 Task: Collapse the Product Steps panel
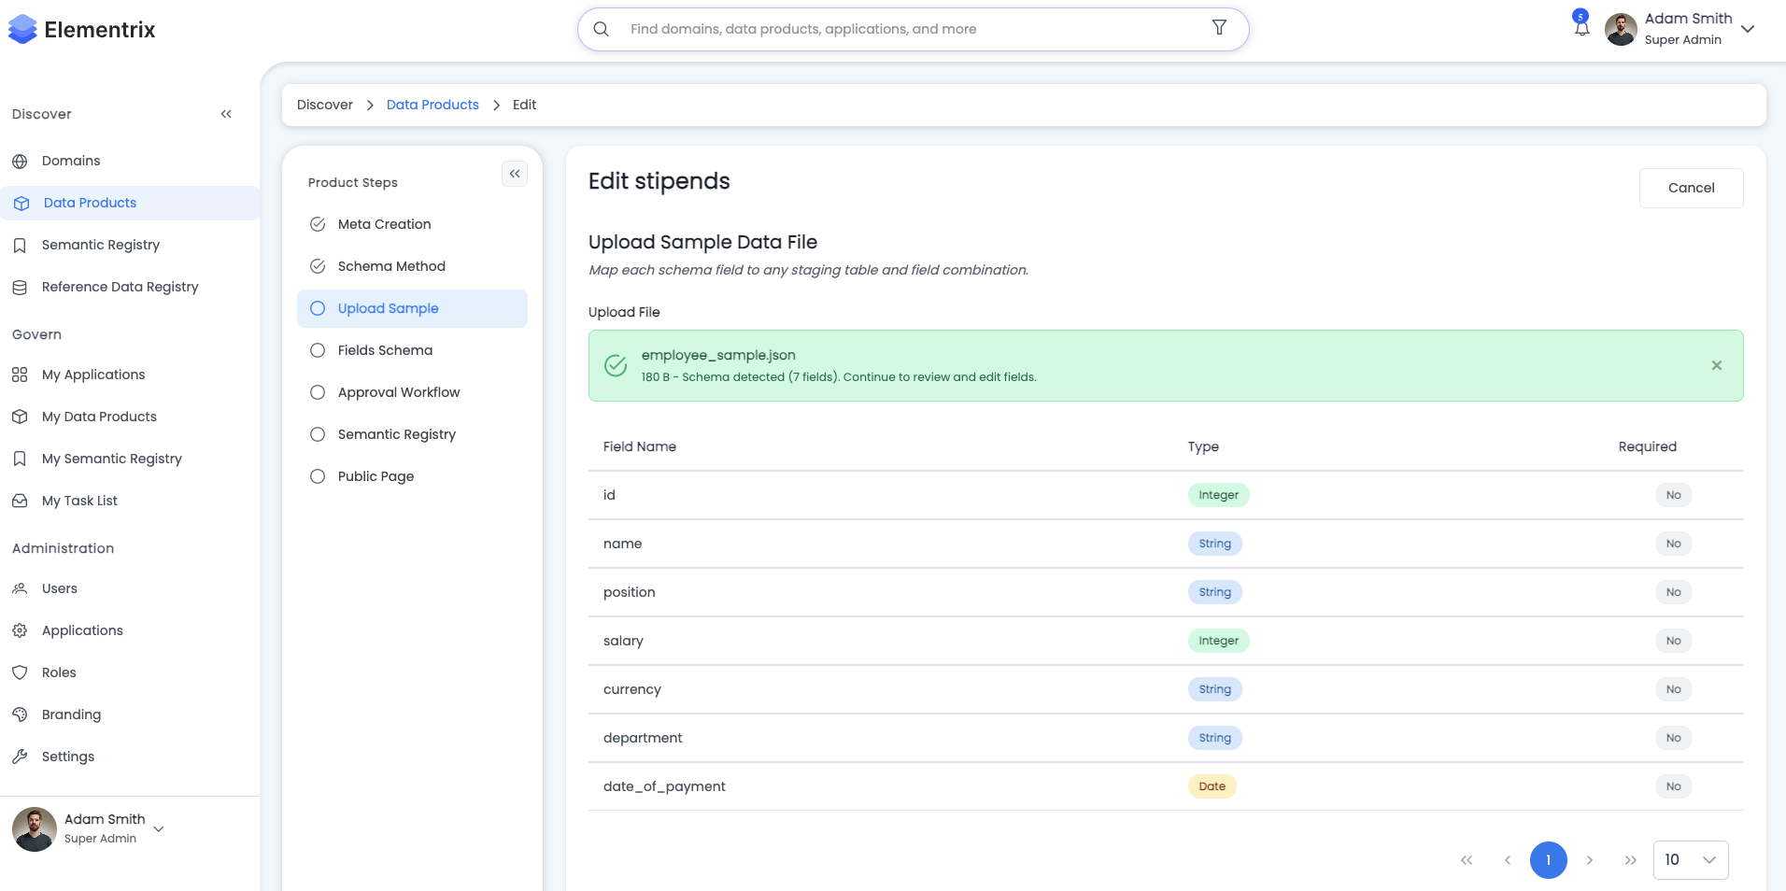(515, 174)
